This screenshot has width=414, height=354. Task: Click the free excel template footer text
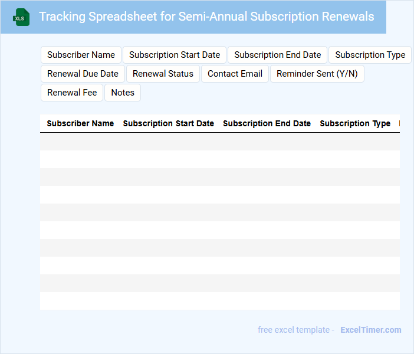[296, 330]
